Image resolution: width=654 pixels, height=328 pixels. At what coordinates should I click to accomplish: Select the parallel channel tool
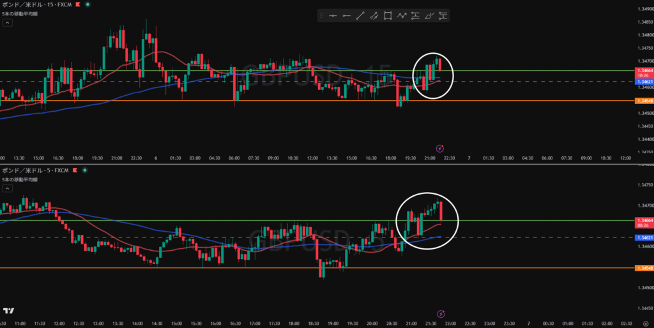click(x=374, y=16)
